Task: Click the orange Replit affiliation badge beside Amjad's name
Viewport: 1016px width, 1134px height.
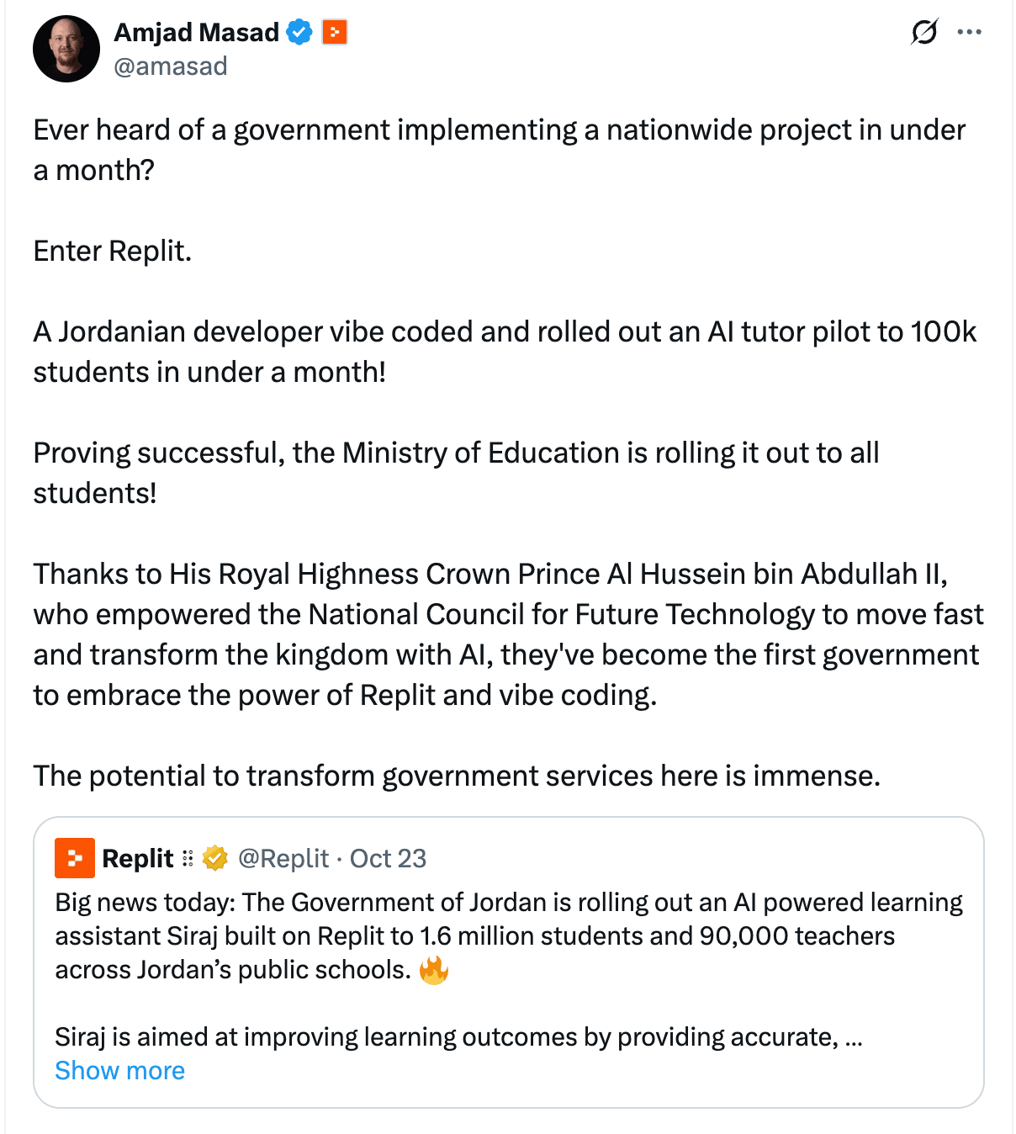Action: (335, 32)
